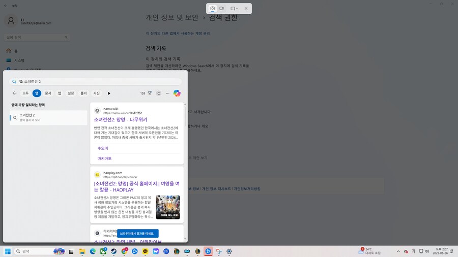
Task: Open 개인정보처리방침 link in Settings
Action: coord(247,189)
